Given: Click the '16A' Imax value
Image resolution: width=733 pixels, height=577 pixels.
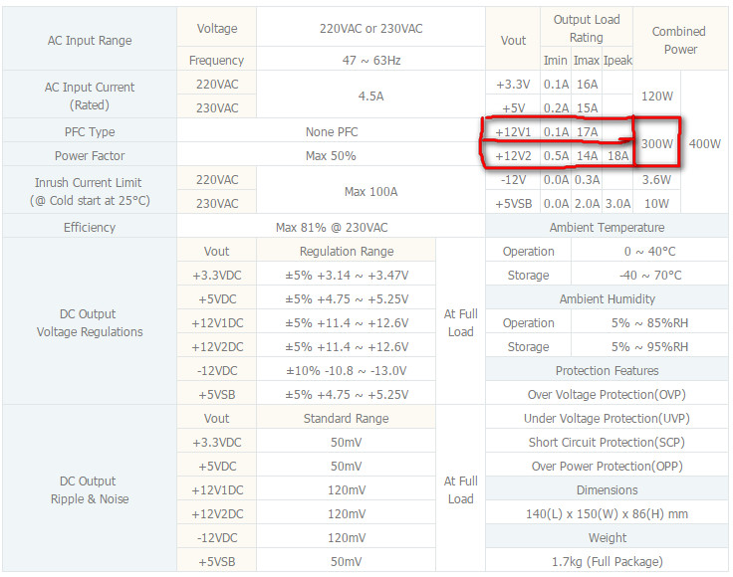Looking at the screenshot, I should click(587, 84).
